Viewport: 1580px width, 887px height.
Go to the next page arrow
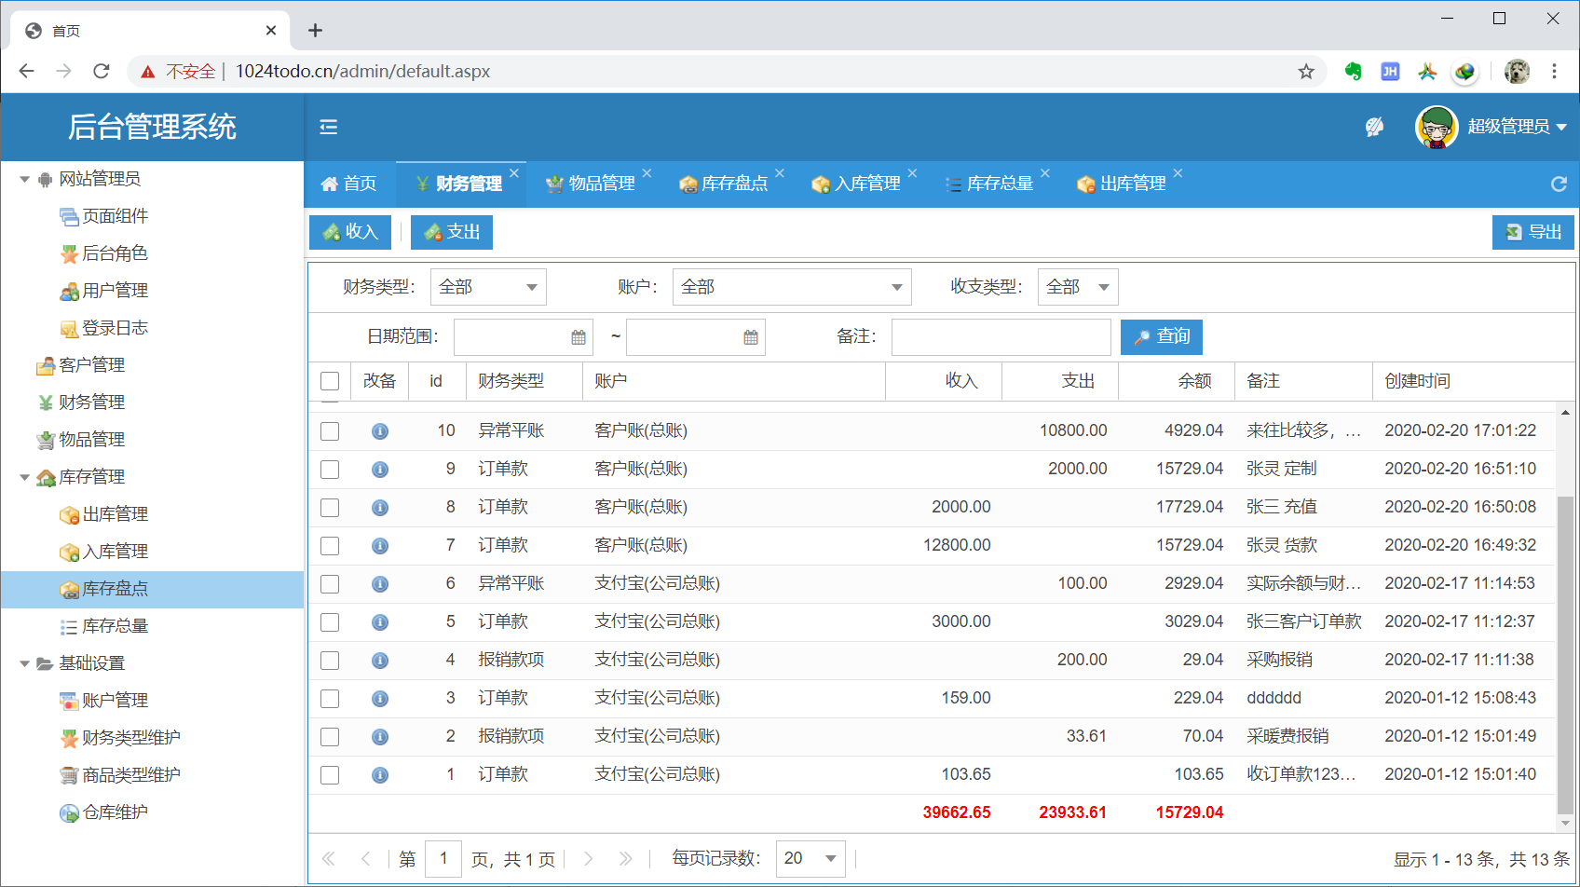point(589,859)
